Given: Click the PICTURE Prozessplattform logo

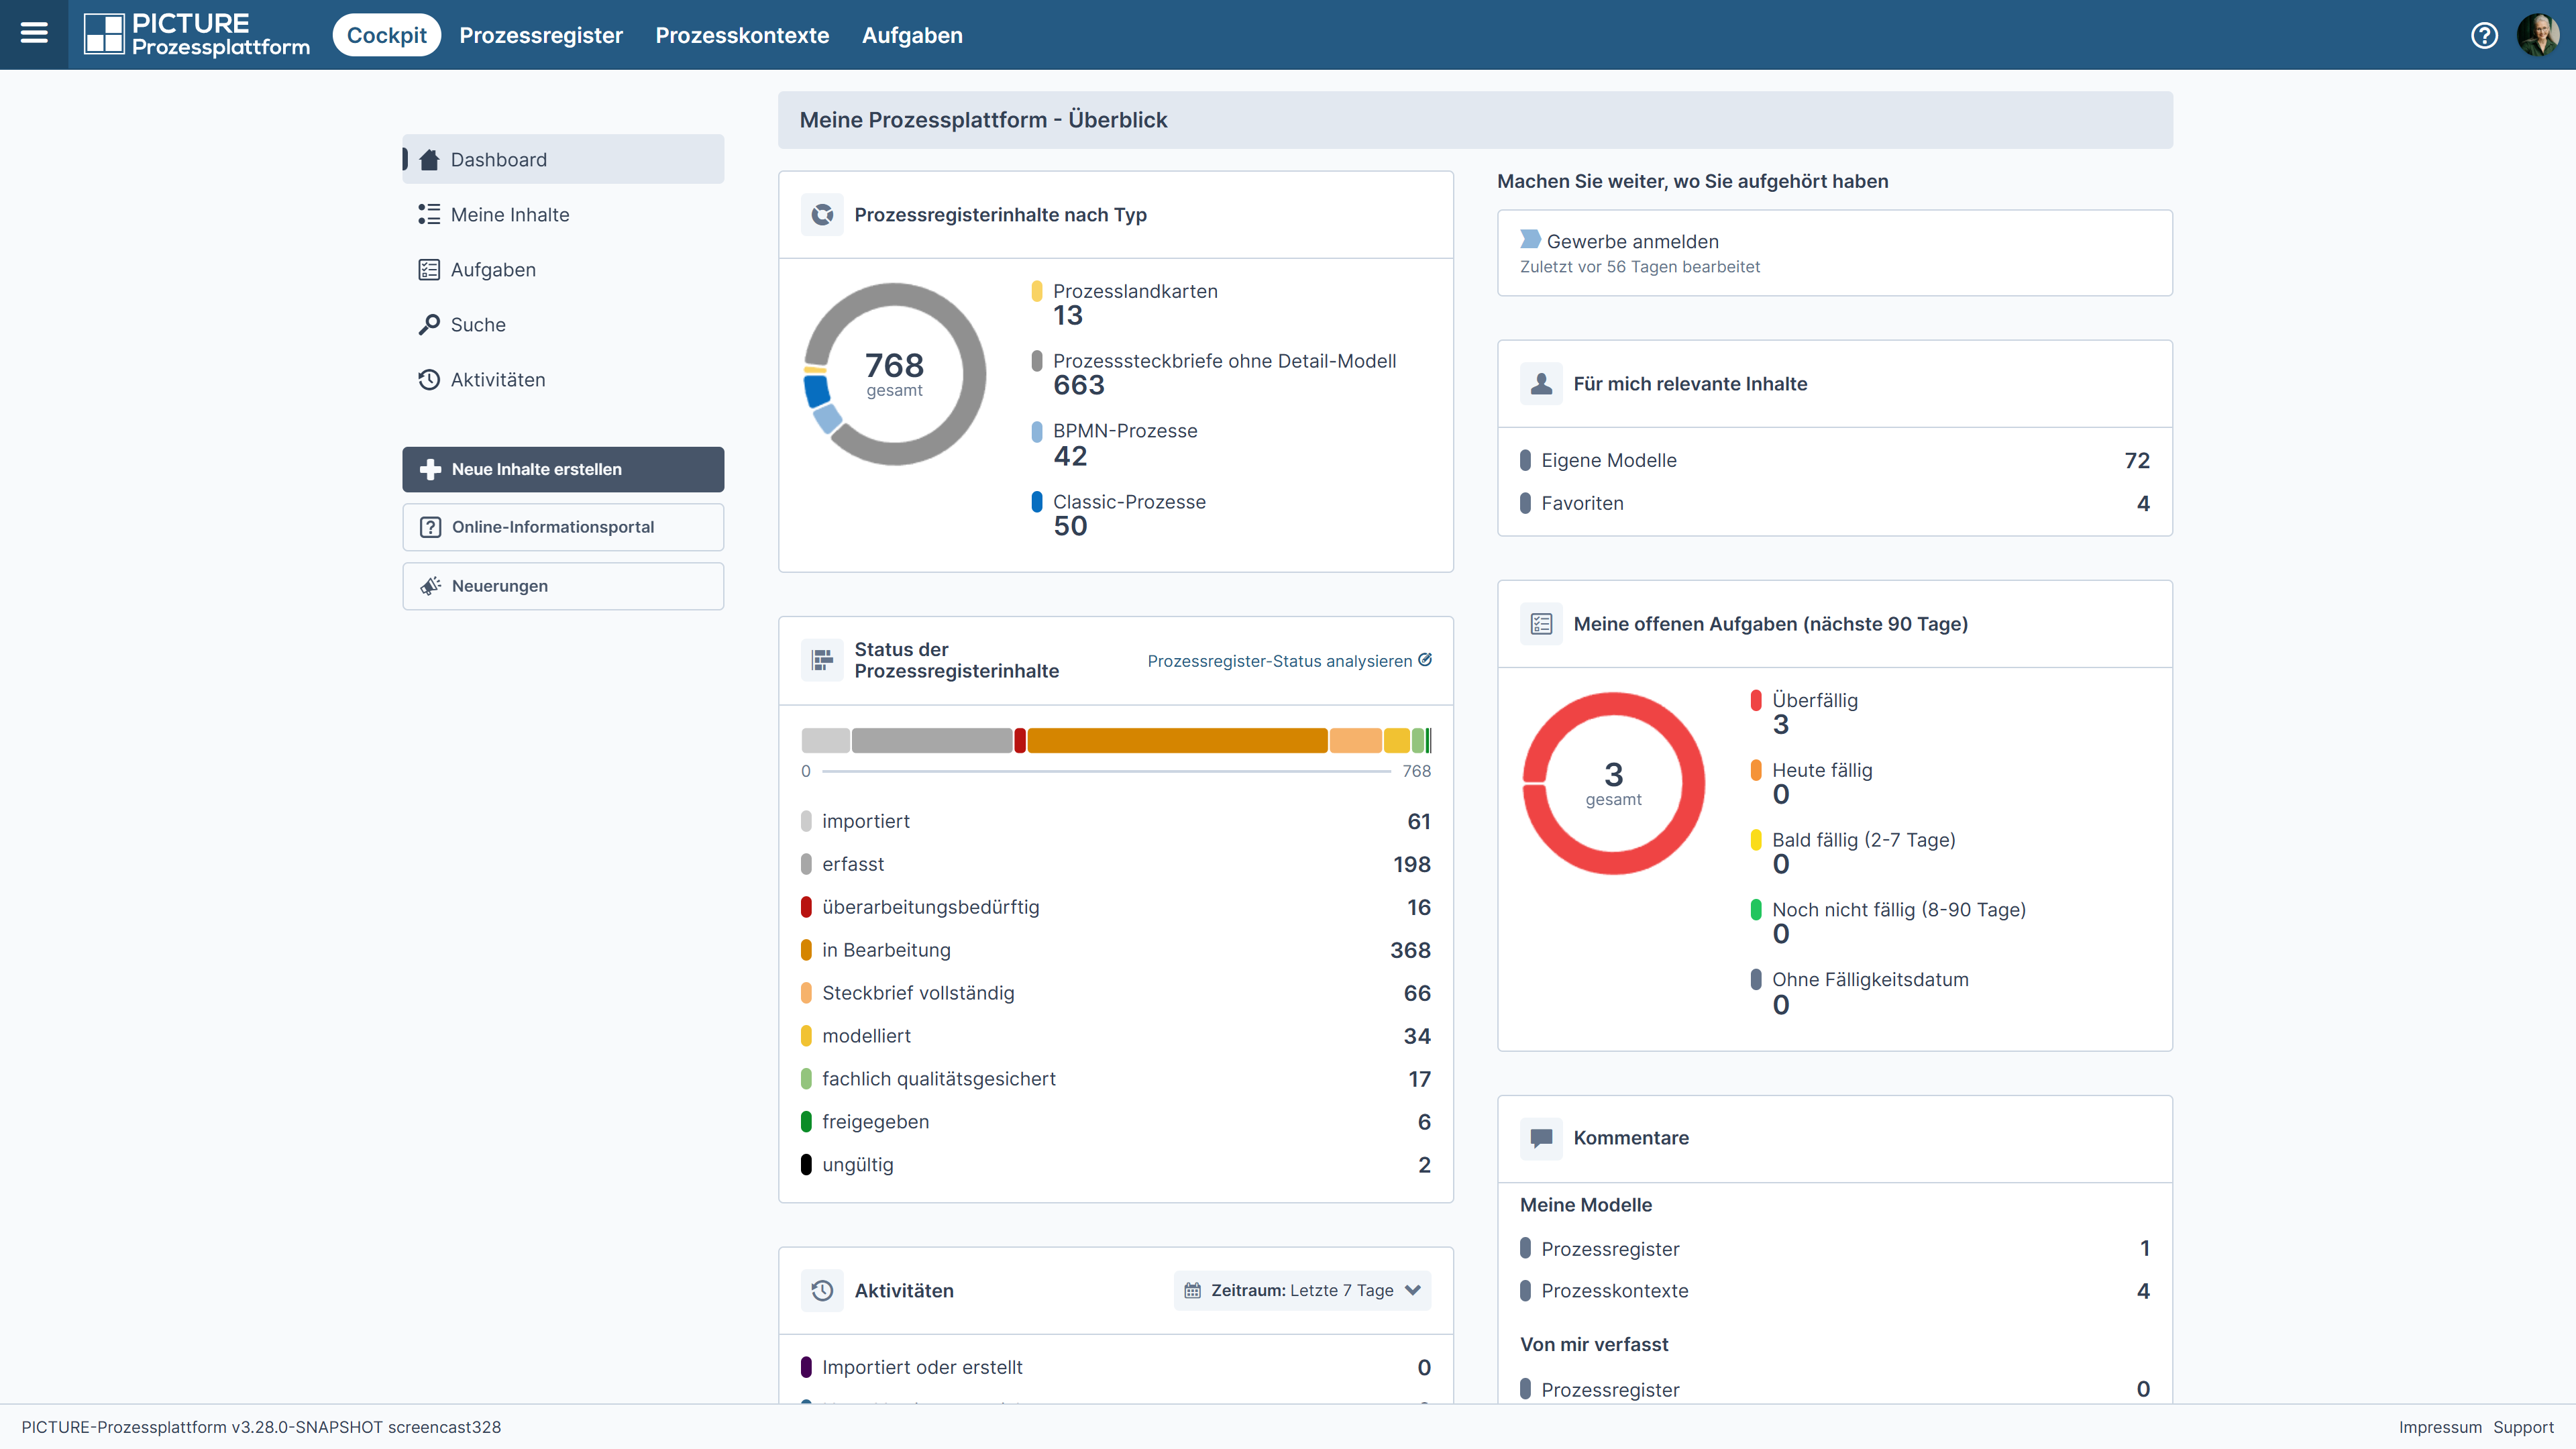Looking at the screenshot, I should [x=197, y=35].
